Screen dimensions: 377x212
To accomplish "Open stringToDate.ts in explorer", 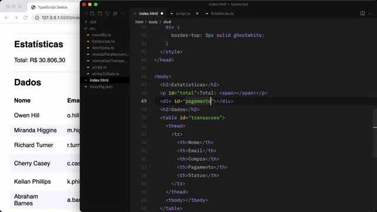I will pyautogui.click(x=105, y=74).
